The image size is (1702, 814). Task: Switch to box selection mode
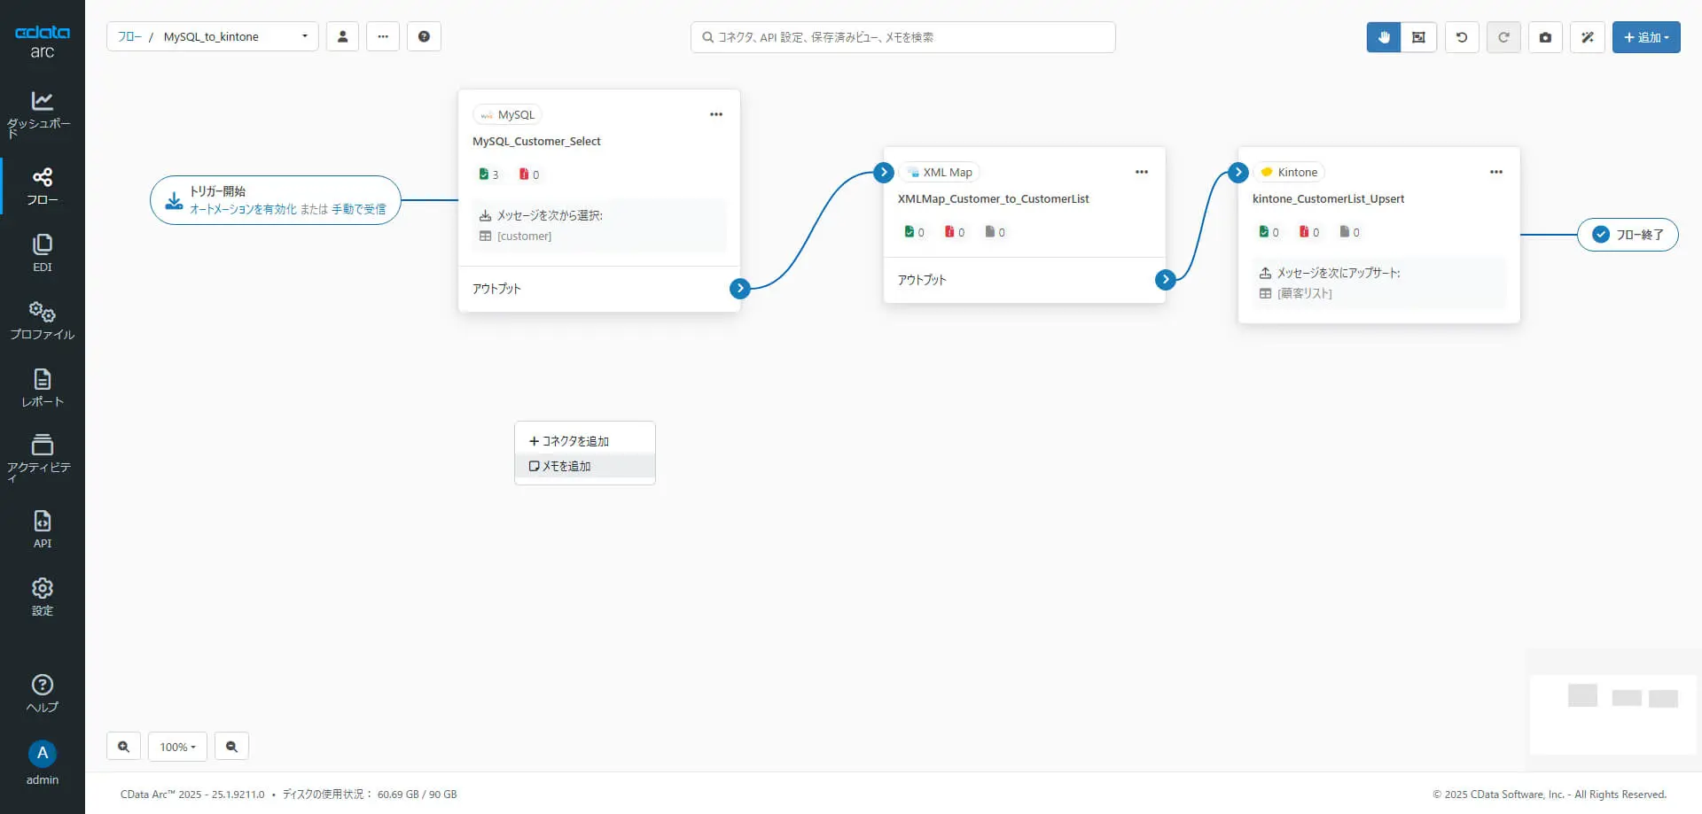click(1418, 37)
